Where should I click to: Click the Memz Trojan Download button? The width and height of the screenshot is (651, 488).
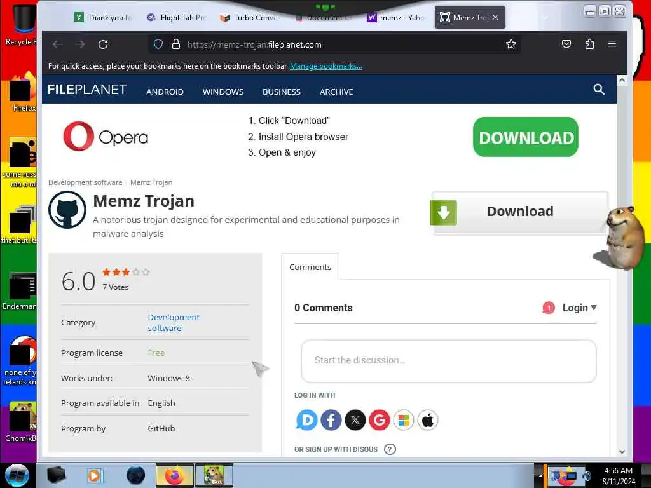(x=520, y=212)
